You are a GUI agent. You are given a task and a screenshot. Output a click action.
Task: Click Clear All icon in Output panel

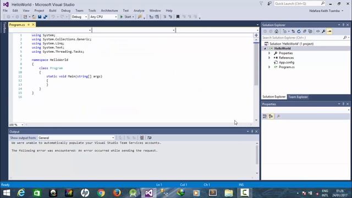click(x=142, y=137)
